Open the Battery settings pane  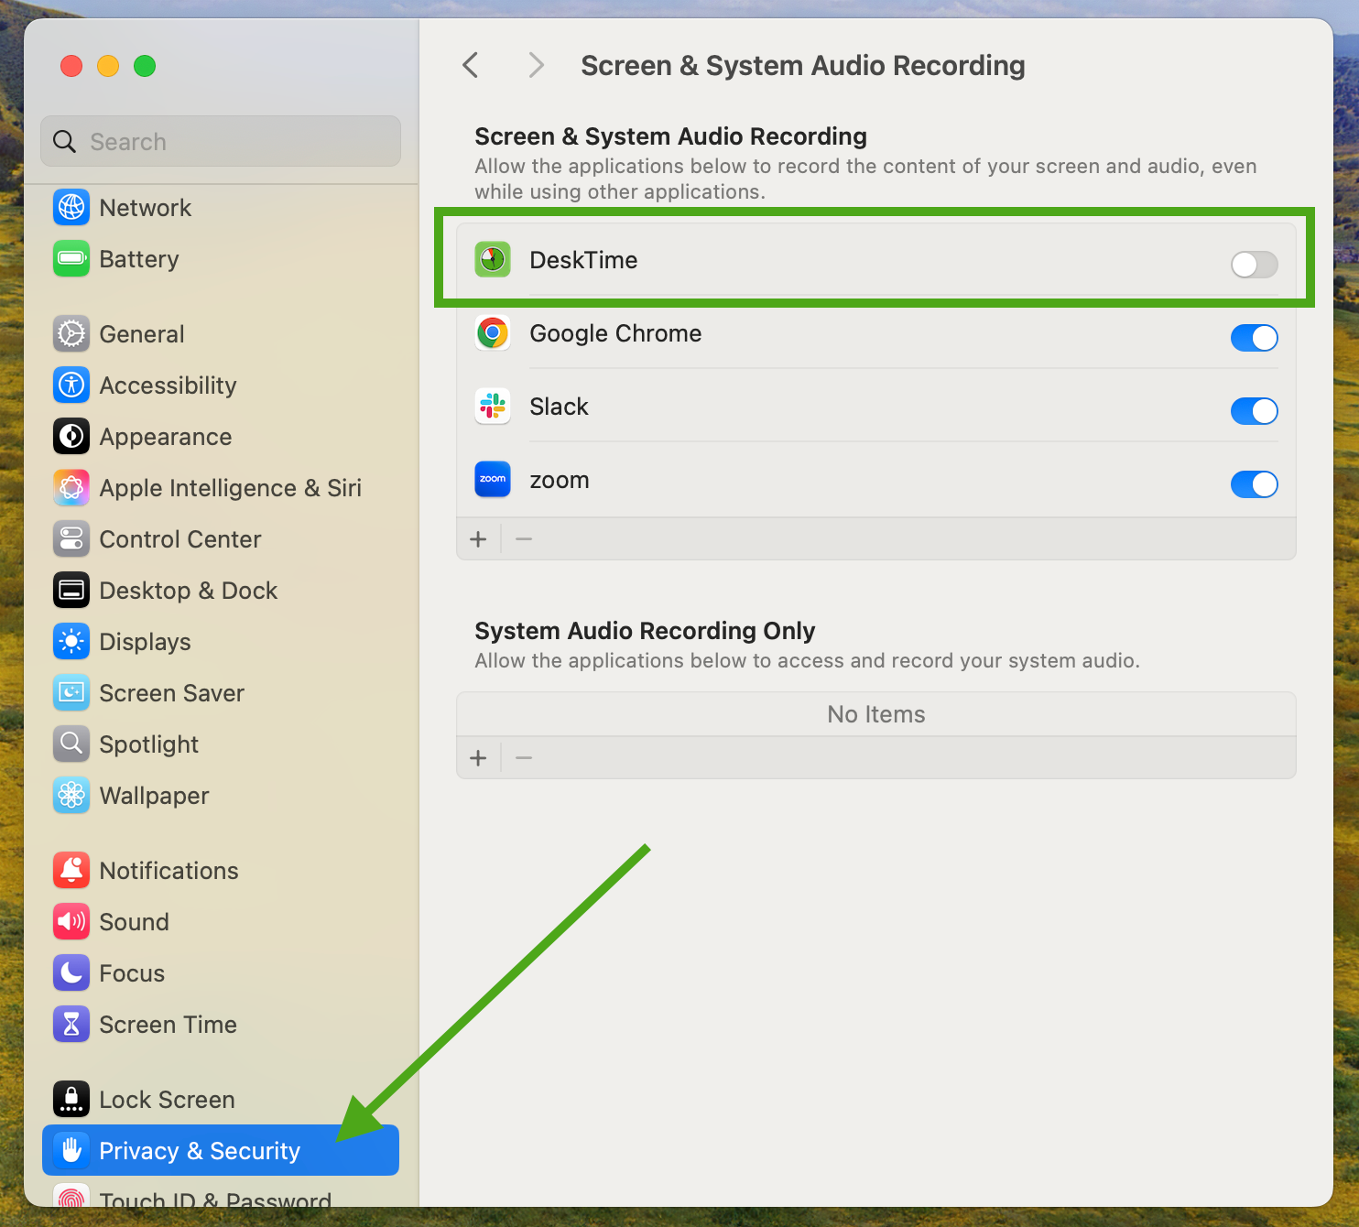click(x=138, y=259)
